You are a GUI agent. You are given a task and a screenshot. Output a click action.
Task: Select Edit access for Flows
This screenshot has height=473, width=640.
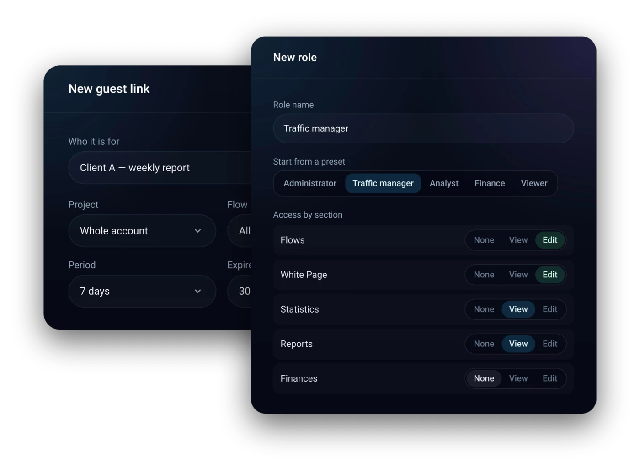tap(550, 240)
